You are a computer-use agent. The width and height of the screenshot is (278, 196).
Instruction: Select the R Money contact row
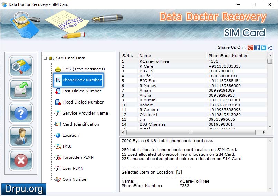[194, 86]
